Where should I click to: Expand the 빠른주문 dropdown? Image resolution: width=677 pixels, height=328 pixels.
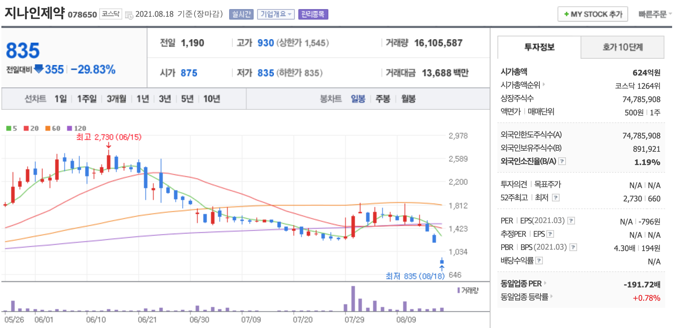(x=655, y=14)
